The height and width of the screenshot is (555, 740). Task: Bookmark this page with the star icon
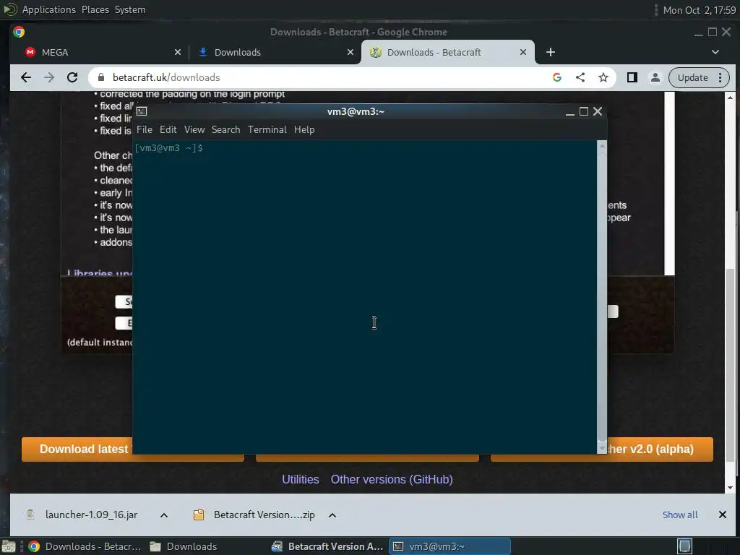603,77
